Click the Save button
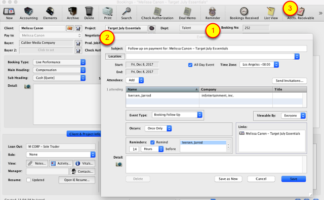Image resolution: width=324 pixels, height=200 pixels. 294,179
